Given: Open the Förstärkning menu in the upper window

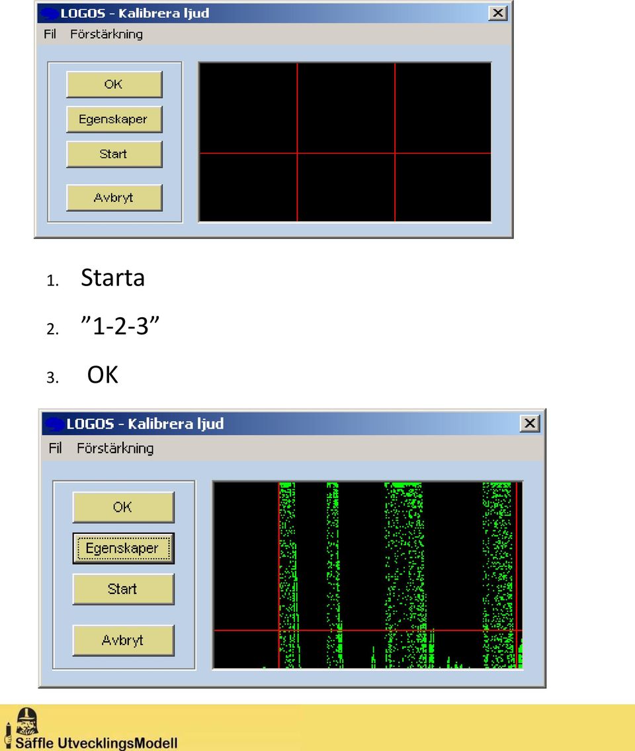Looking at the screenshot, I should [106, 34].
